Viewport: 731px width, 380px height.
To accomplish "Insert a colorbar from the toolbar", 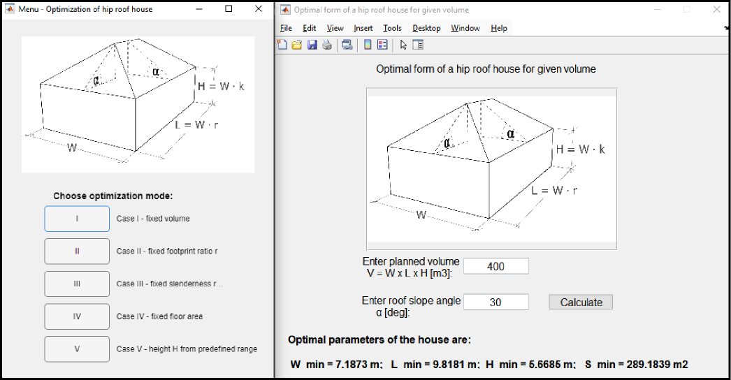I will [x=368, y=45].
